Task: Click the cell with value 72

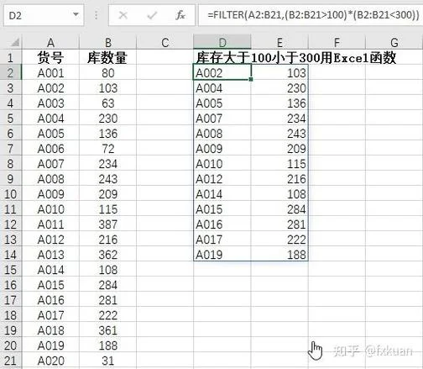Action: click(108, 149)
